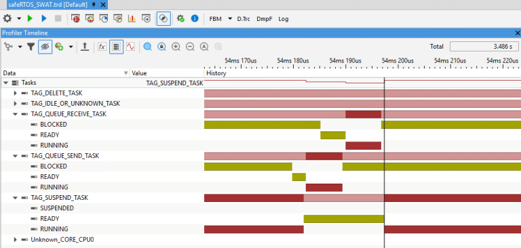Viewport: 521px width, 248px height.
Task: Click the gray stop button
Action: click(x=58, y=19)
